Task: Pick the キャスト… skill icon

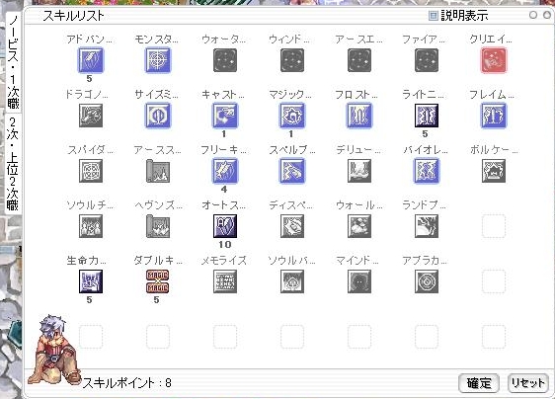Action: point(225,116)
